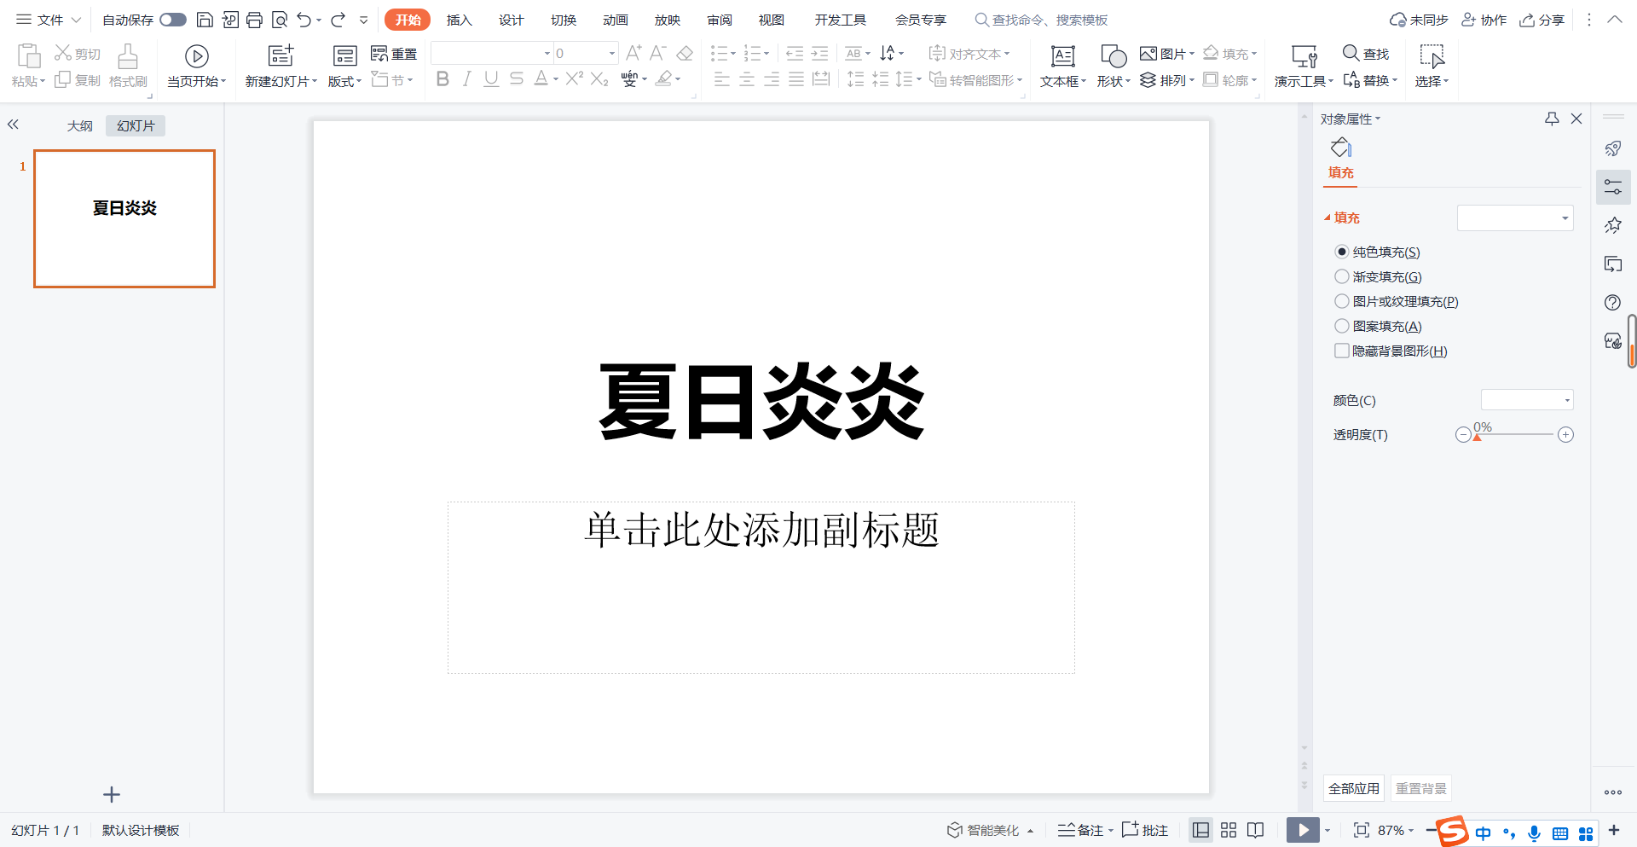Screen dimensions: 1637x847
Task: Expand the Layout (版式) dropdown
Action: tap(344, 81)
